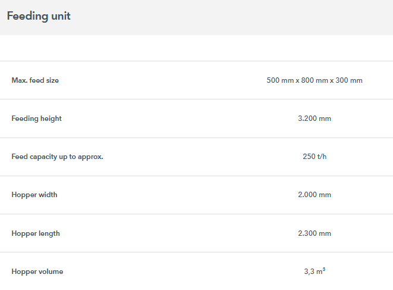
Task: Click the Hopper volume label
Action: tap(37, 272)
